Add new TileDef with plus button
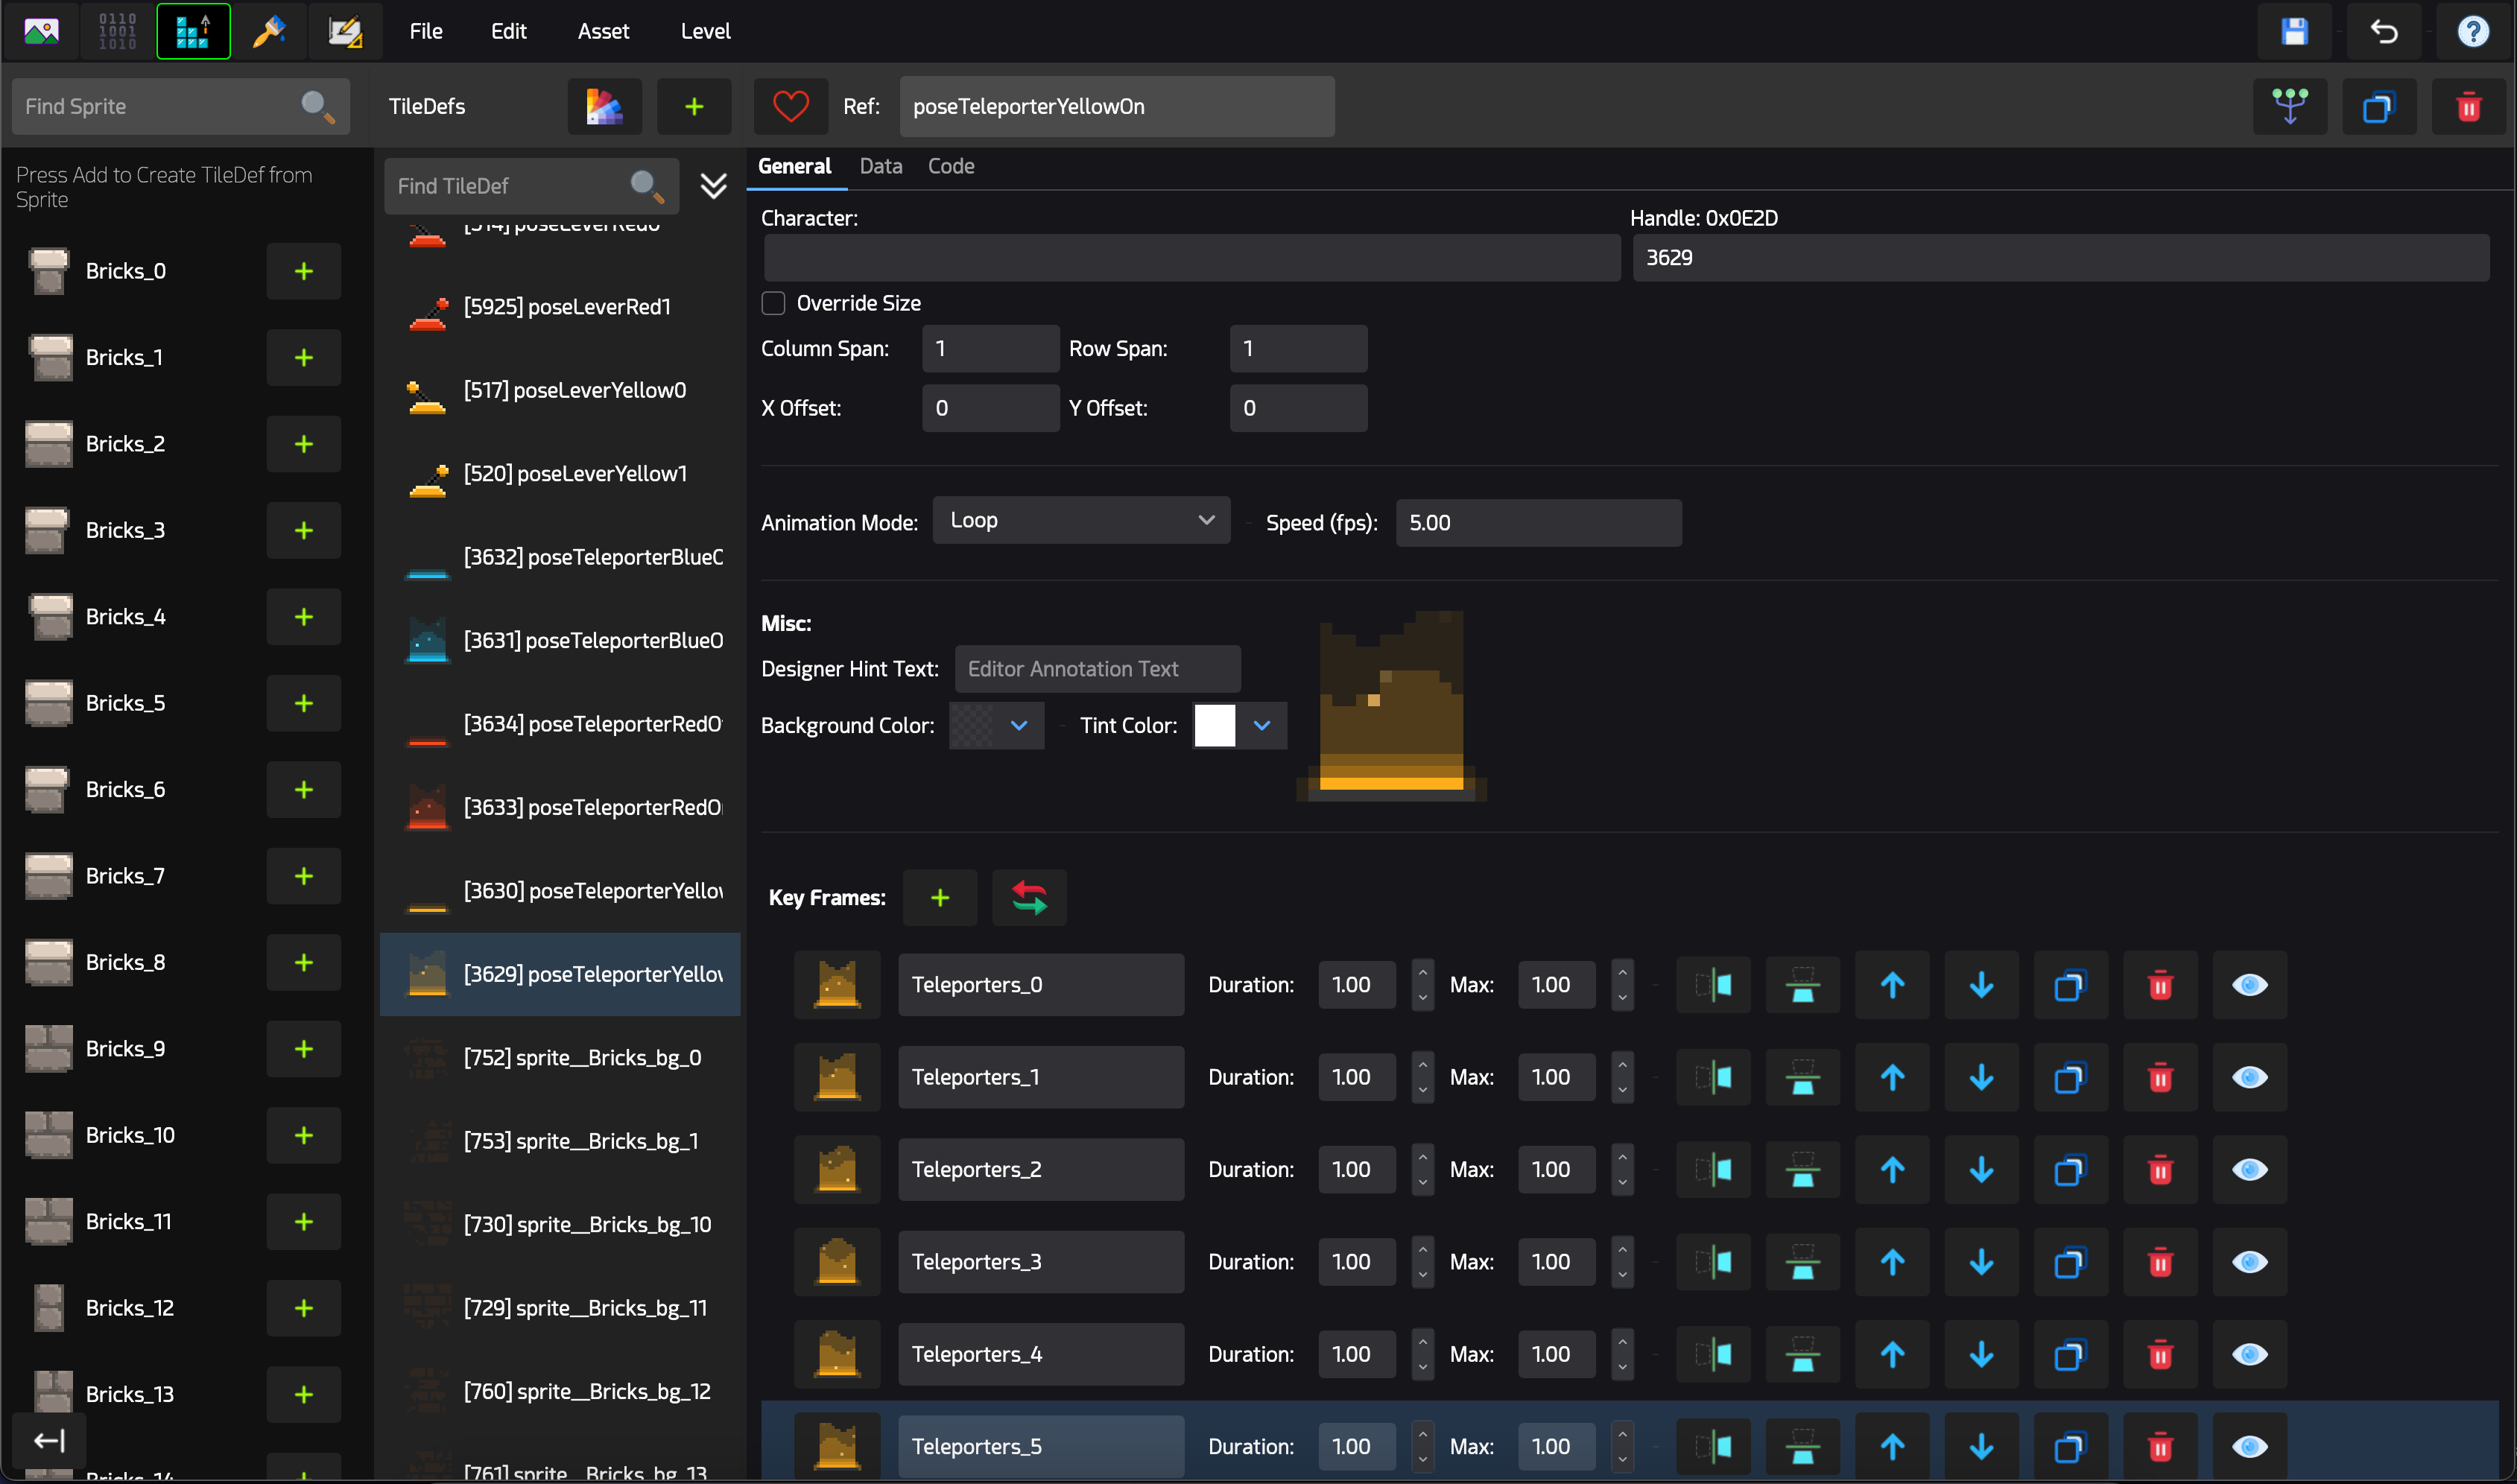 (694, 106)
